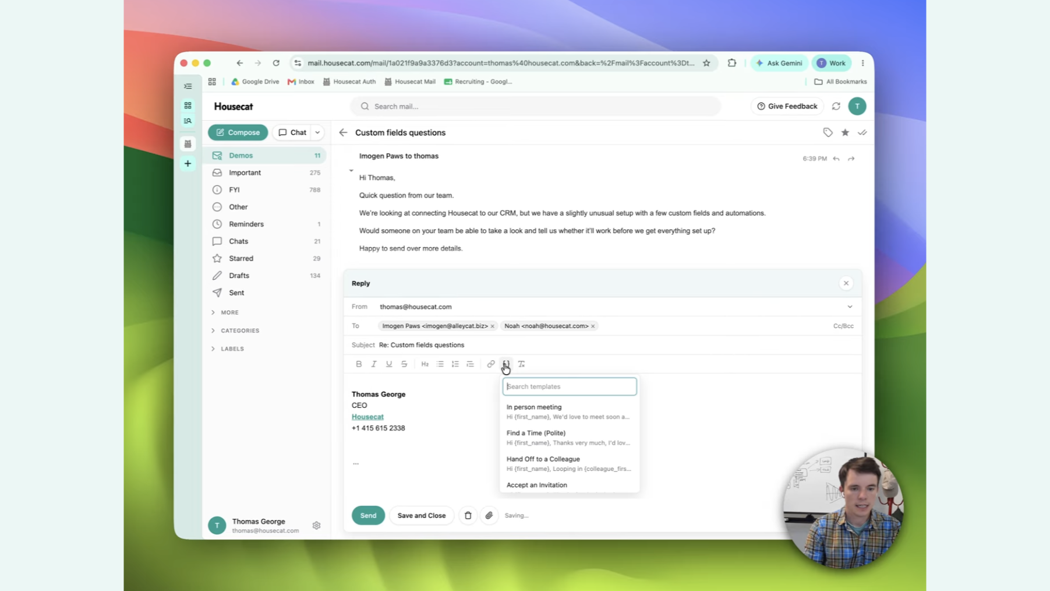Toggle bold formatting in reply toolbar

(x=359, y=364)
